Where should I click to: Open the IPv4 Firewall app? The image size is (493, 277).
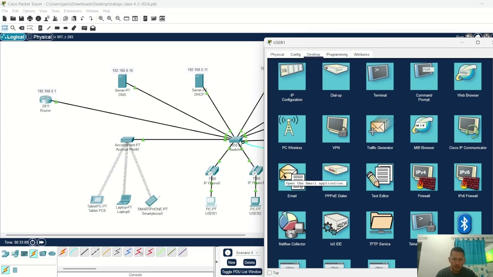[x=424, y=177]
